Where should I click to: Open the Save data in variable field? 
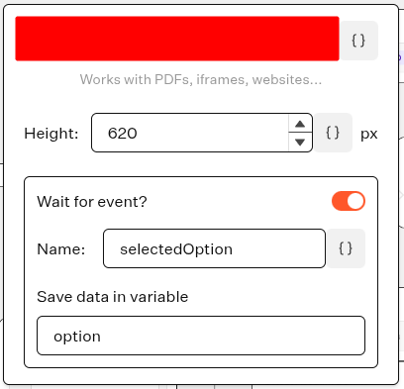tap(201, 336)
